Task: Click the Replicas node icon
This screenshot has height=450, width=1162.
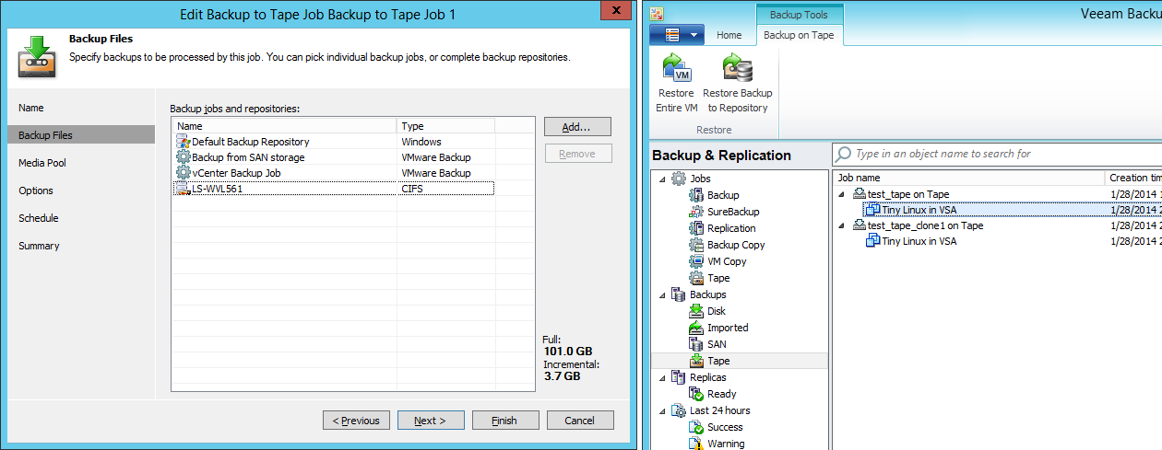Action: click(x=679, y=377)
